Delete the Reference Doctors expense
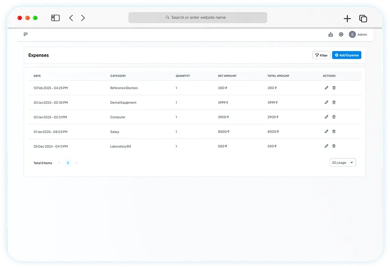 [334, 88]
